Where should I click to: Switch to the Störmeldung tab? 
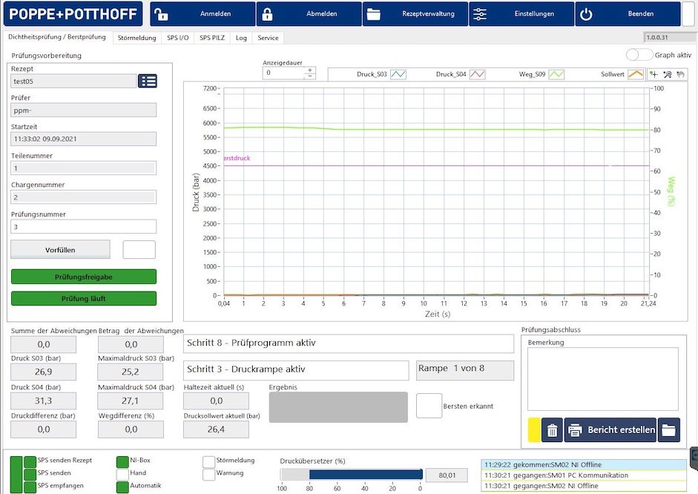click(136, 37)
